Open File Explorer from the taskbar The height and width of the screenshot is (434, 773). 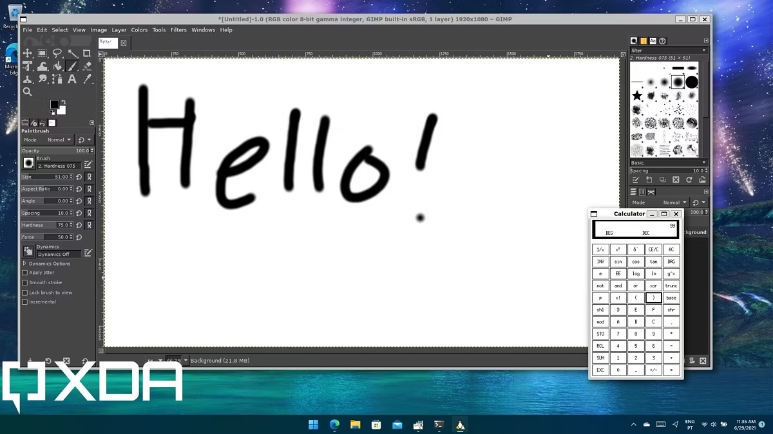(355, 424)
